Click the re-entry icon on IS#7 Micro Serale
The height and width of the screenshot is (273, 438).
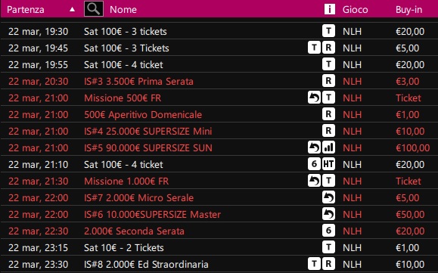pyautogui.click(x=328, y=197)
